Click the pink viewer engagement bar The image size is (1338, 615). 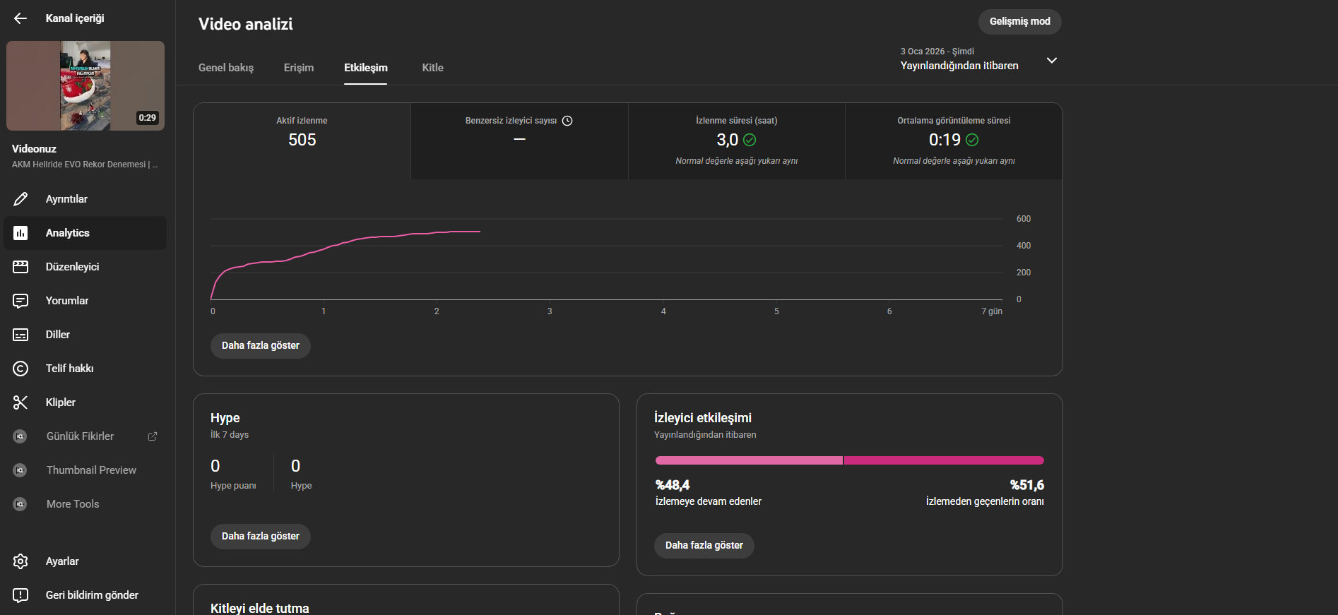tap(850, 460)
